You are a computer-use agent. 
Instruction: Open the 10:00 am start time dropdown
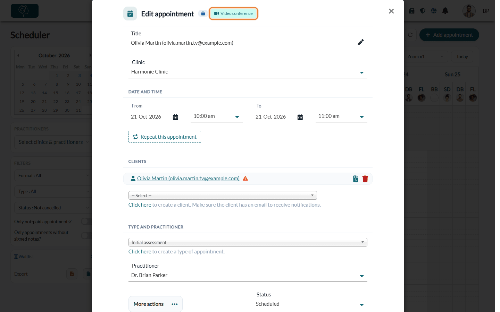pos(216,116)
